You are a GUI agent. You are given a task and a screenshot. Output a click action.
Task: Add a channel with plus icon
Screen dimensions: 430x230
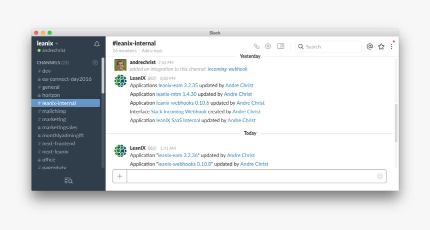point(95,63)
